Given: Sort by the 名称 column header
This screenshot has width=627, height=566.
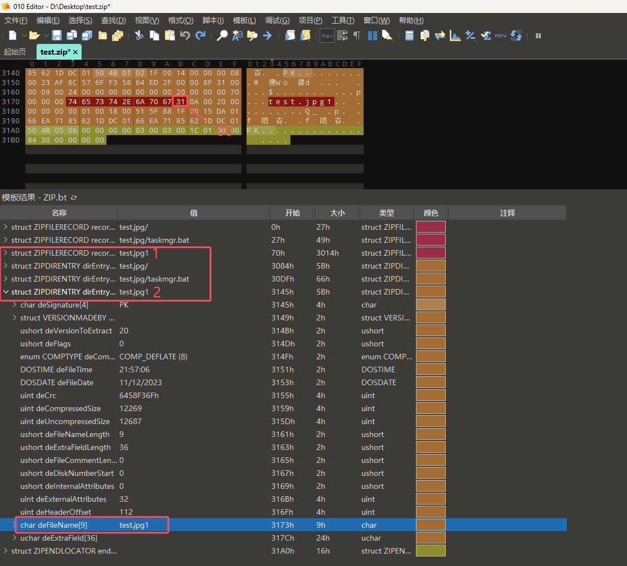Looking at the screenshot, I should click(x=59, y=213).
